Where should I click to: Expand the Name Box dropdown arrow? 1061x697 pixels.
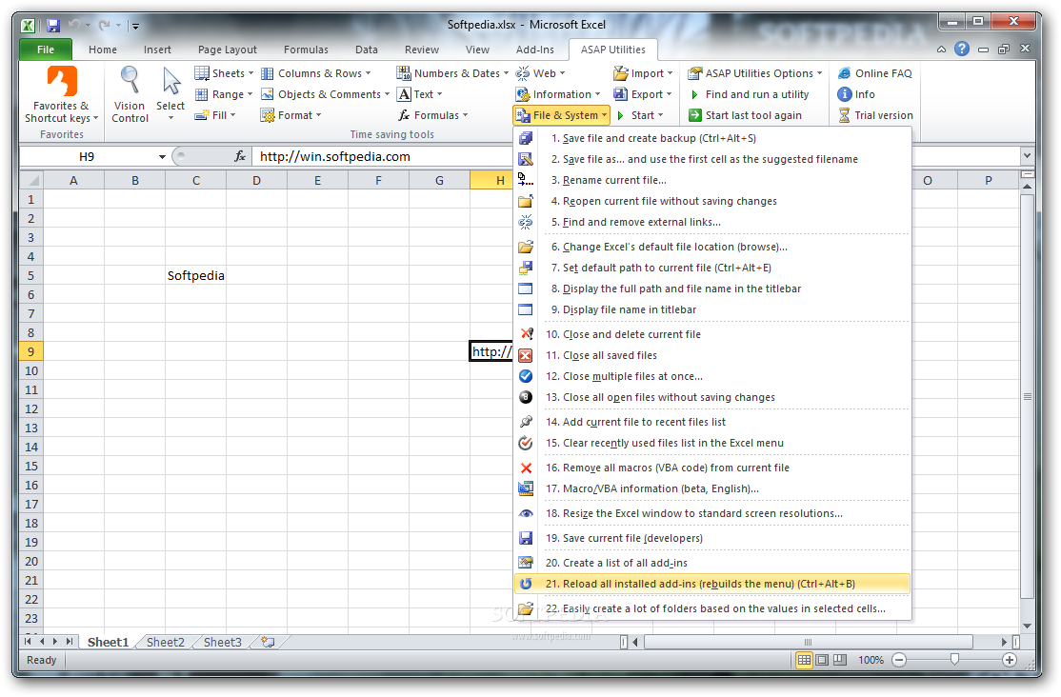point(163,157)
